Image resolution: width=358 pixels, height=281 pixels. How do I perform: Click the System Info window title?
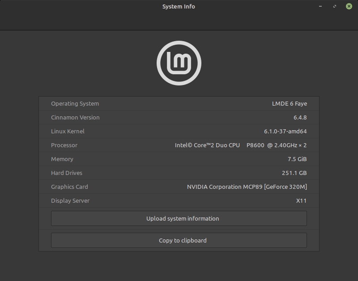pos(179,7)
